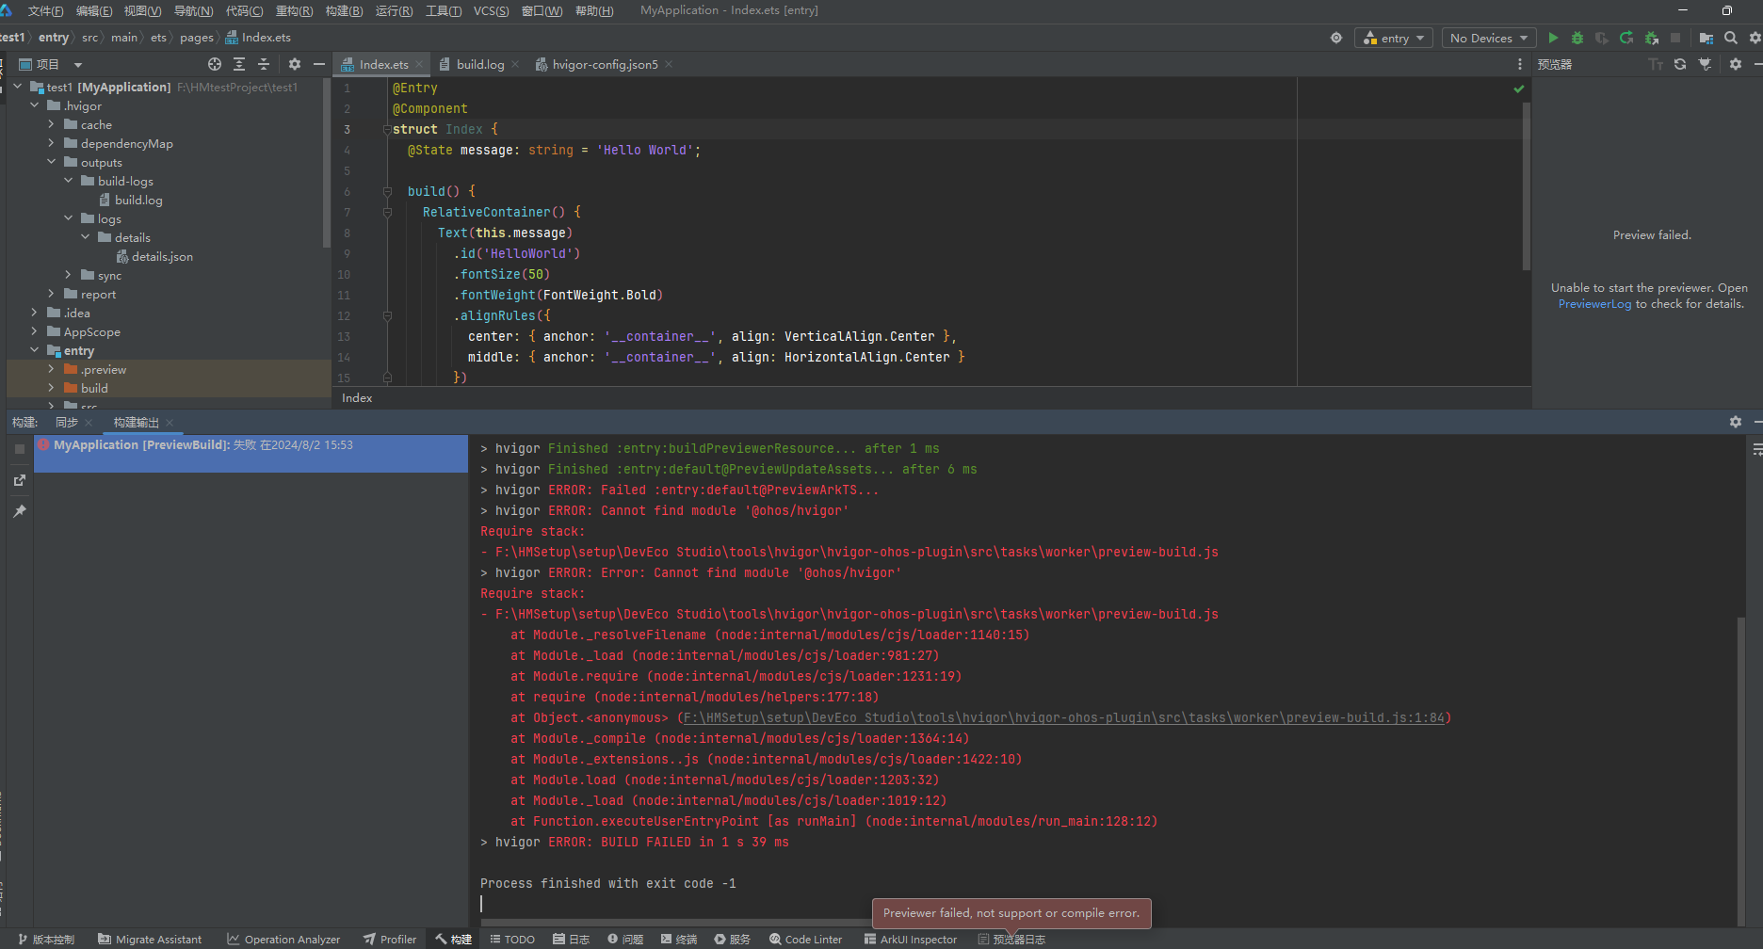
Task: Expand the cache folder
Action: coord(52,124)
